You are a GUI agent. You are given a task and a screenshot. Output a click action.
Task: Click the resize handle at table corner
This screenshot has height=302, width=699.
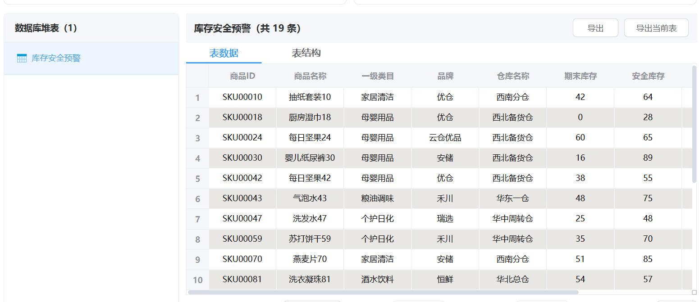point(694,292)
